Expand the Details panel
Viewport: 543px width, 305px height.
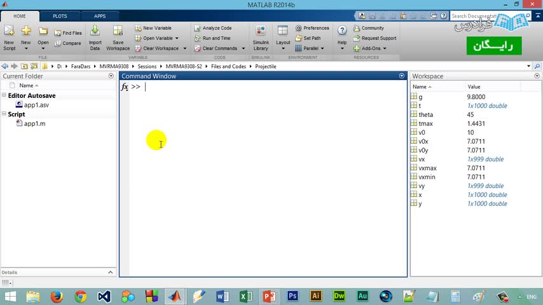[110, 273]
